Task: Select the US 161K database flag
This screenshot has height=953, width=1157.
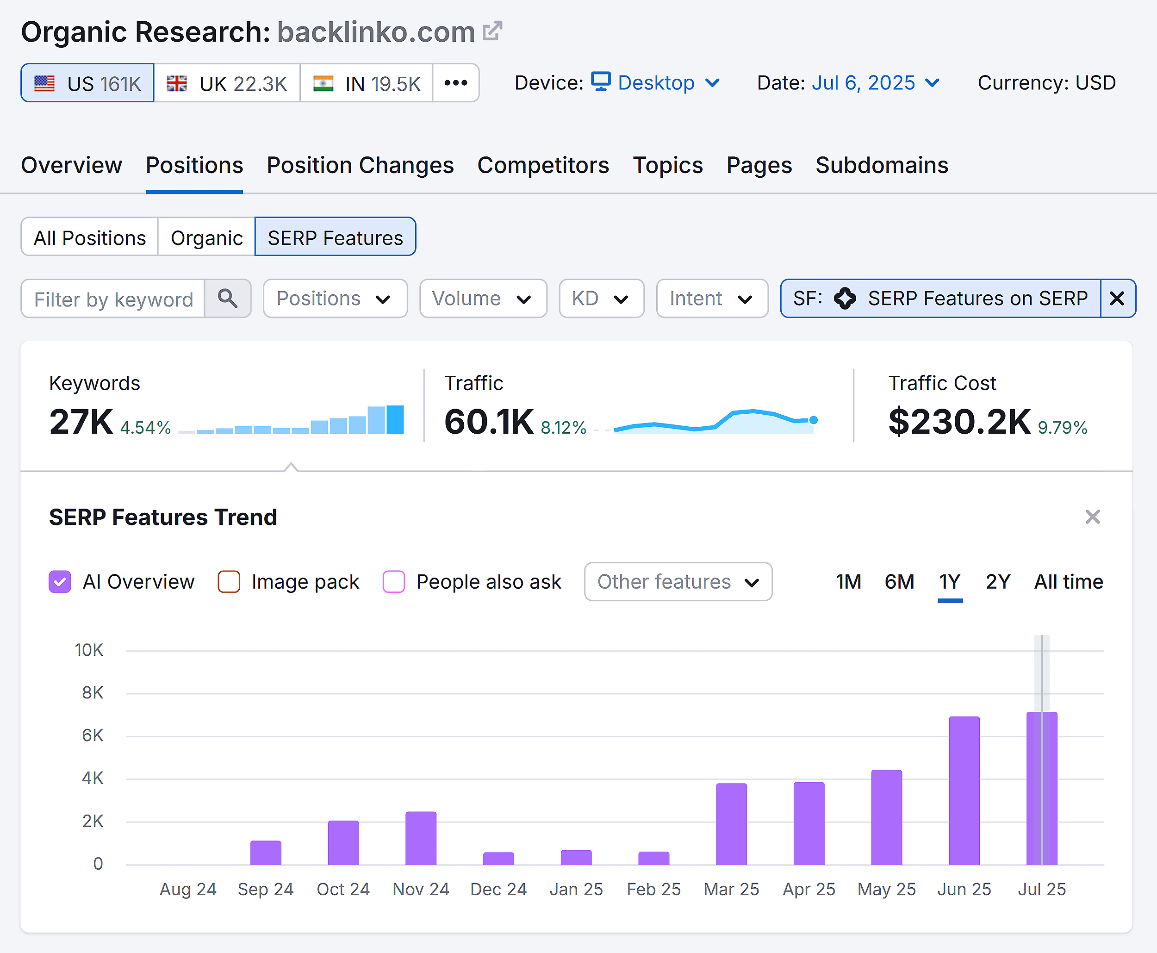Action: [88, 83]
